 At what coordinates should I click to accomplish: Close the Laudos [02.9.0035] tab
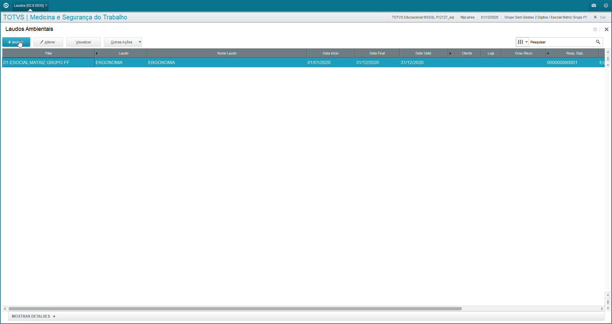tap(46, 5)
